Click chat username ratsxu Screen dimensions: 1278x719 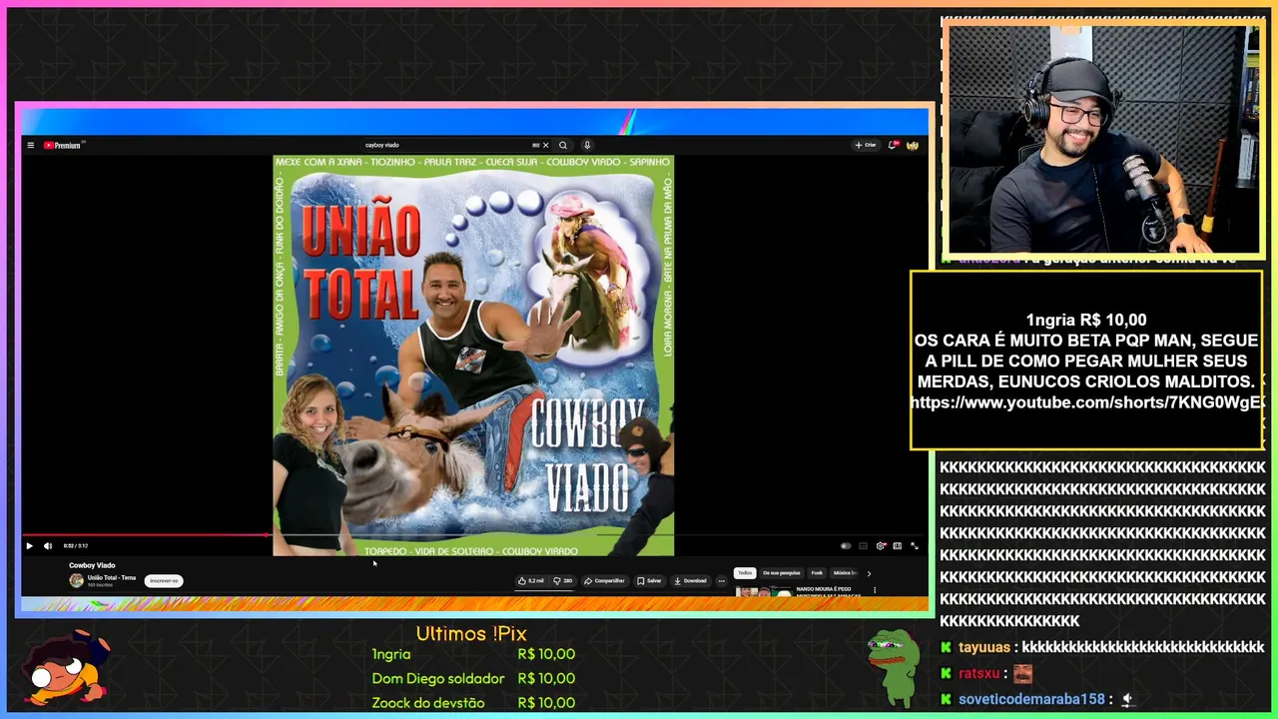979,674
